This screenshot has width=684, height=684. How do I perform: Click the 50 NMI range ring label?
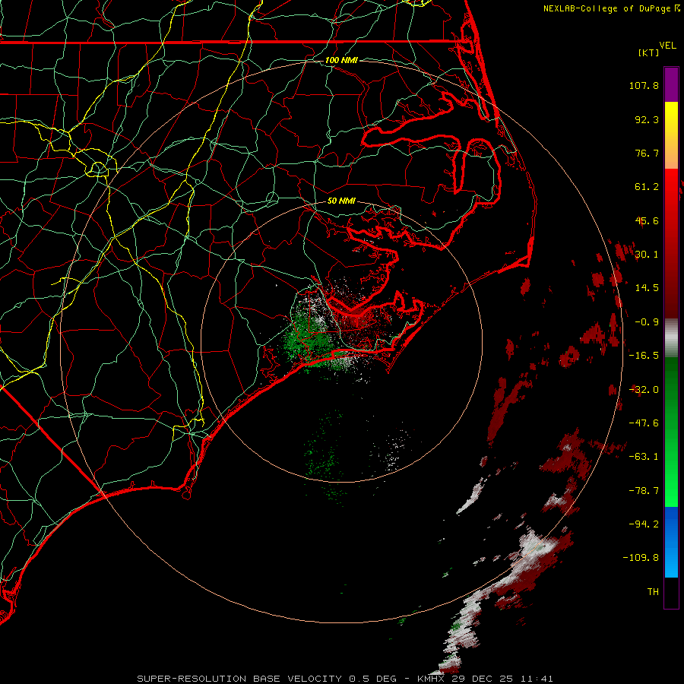341,201
